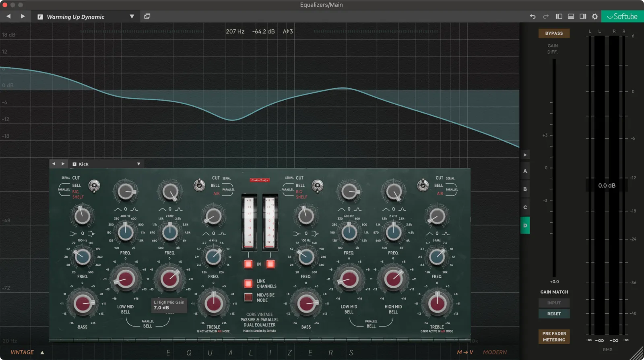
Task: Toggle the LINK CHANNELS button
Action: pos(248,283)
